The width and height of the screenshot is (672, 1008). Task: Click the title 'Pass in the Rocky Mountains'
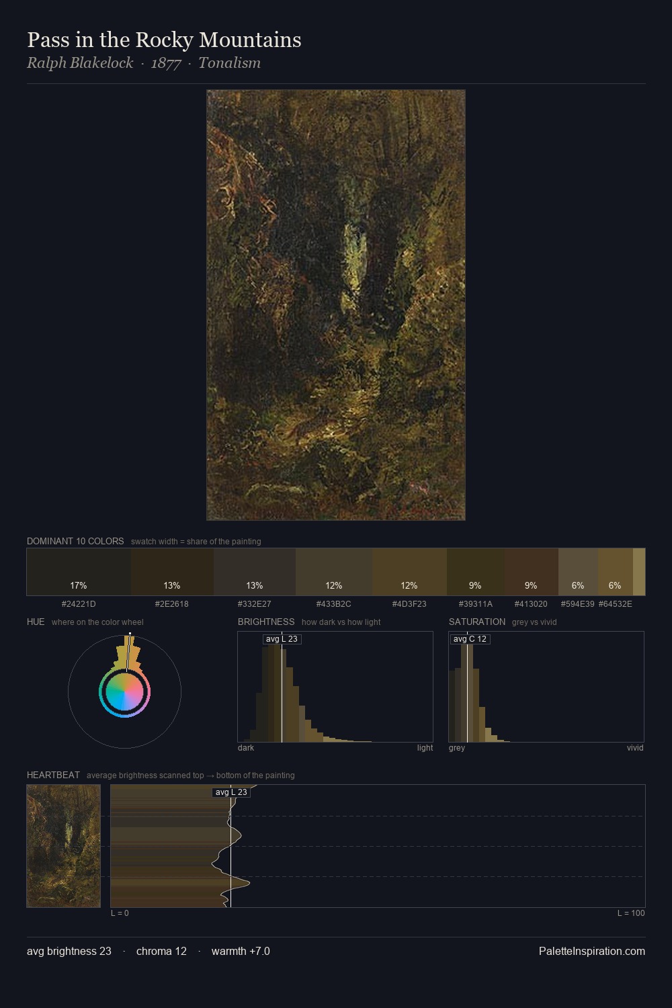pos(164,40)
